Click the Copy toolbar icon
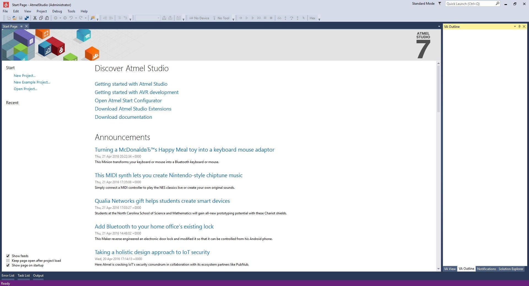 pos(41,18)
